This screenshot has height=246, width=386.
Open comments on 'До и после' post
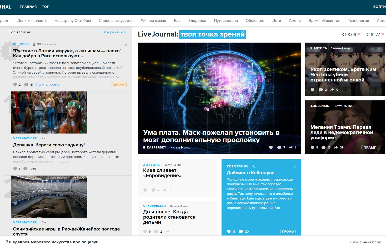tap(156, 232)
